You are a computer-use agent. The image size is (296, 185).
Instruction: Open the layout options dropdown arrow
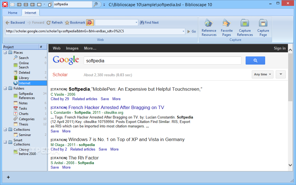pyautogui.click(x=44, y=4)
